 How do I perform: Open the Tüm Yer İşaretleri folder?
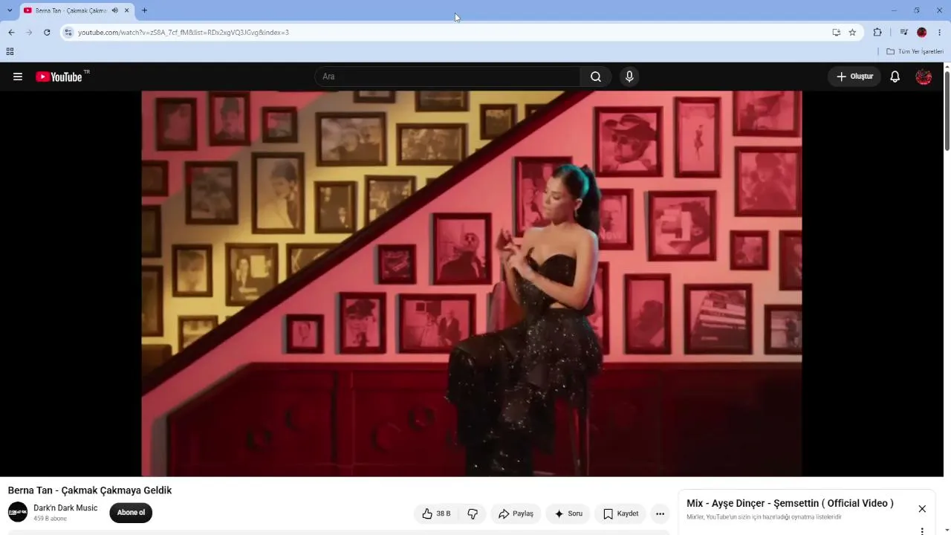pos(915,51)
